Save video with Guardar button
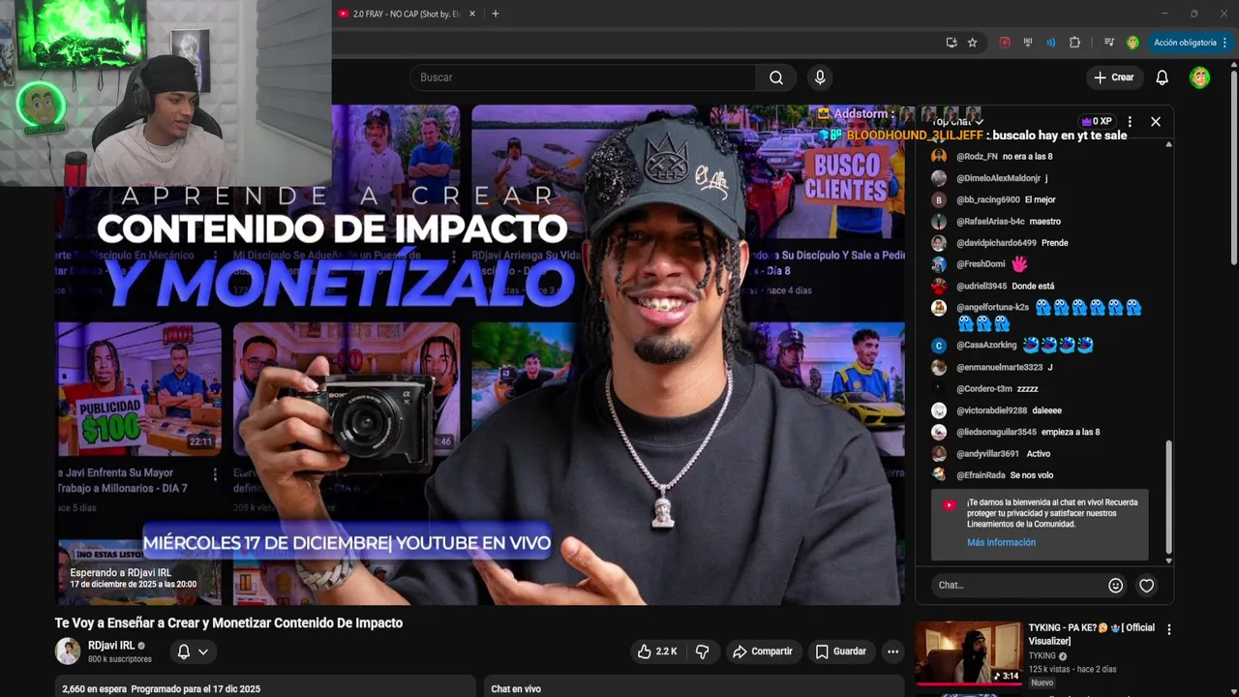Screen dimensions: 1239x697 click(840, 652)
